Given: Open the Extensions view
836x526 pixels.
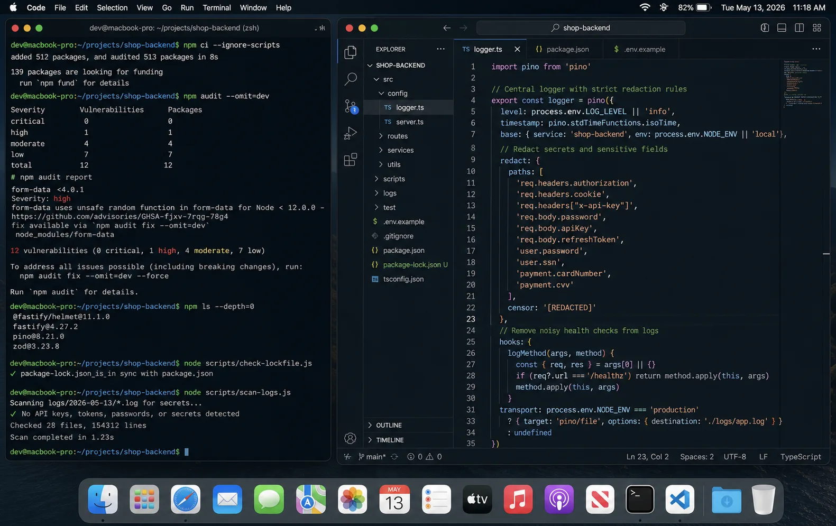Looking at the screenshot, I should pyautogui.click(x=350, y=160).
